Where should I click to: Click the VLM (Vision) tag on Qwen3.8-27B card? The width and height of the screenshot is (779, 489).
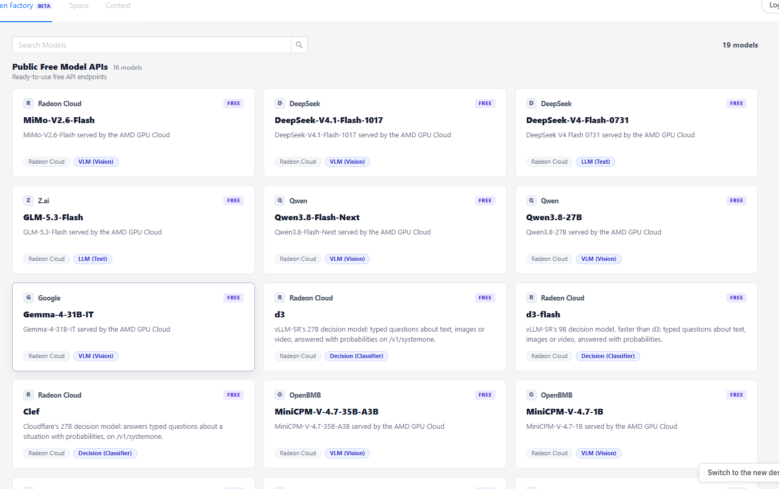tap(599, 259)
